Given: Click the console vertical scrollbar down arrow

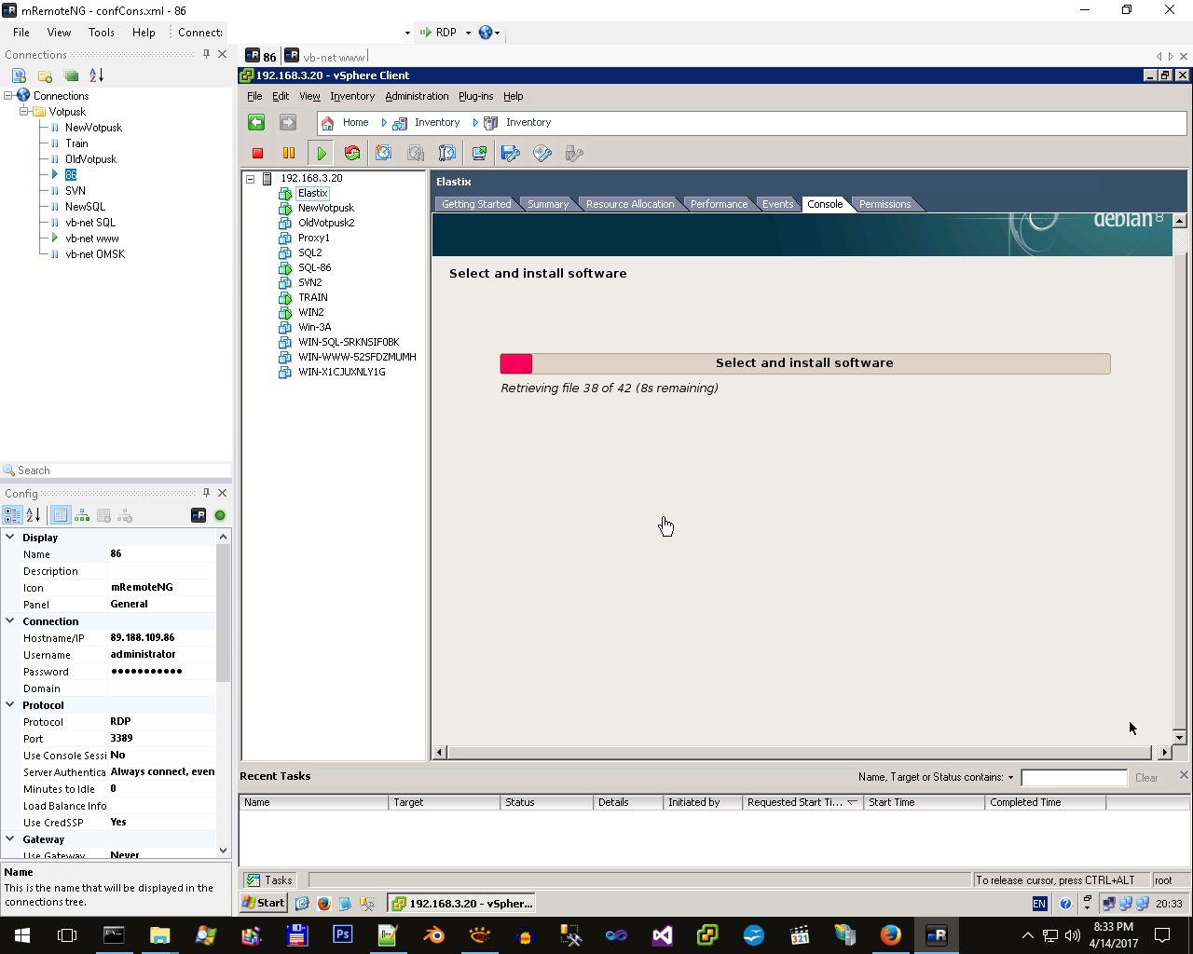Looking at the screenshot, I should click(x=1179, y=738).
